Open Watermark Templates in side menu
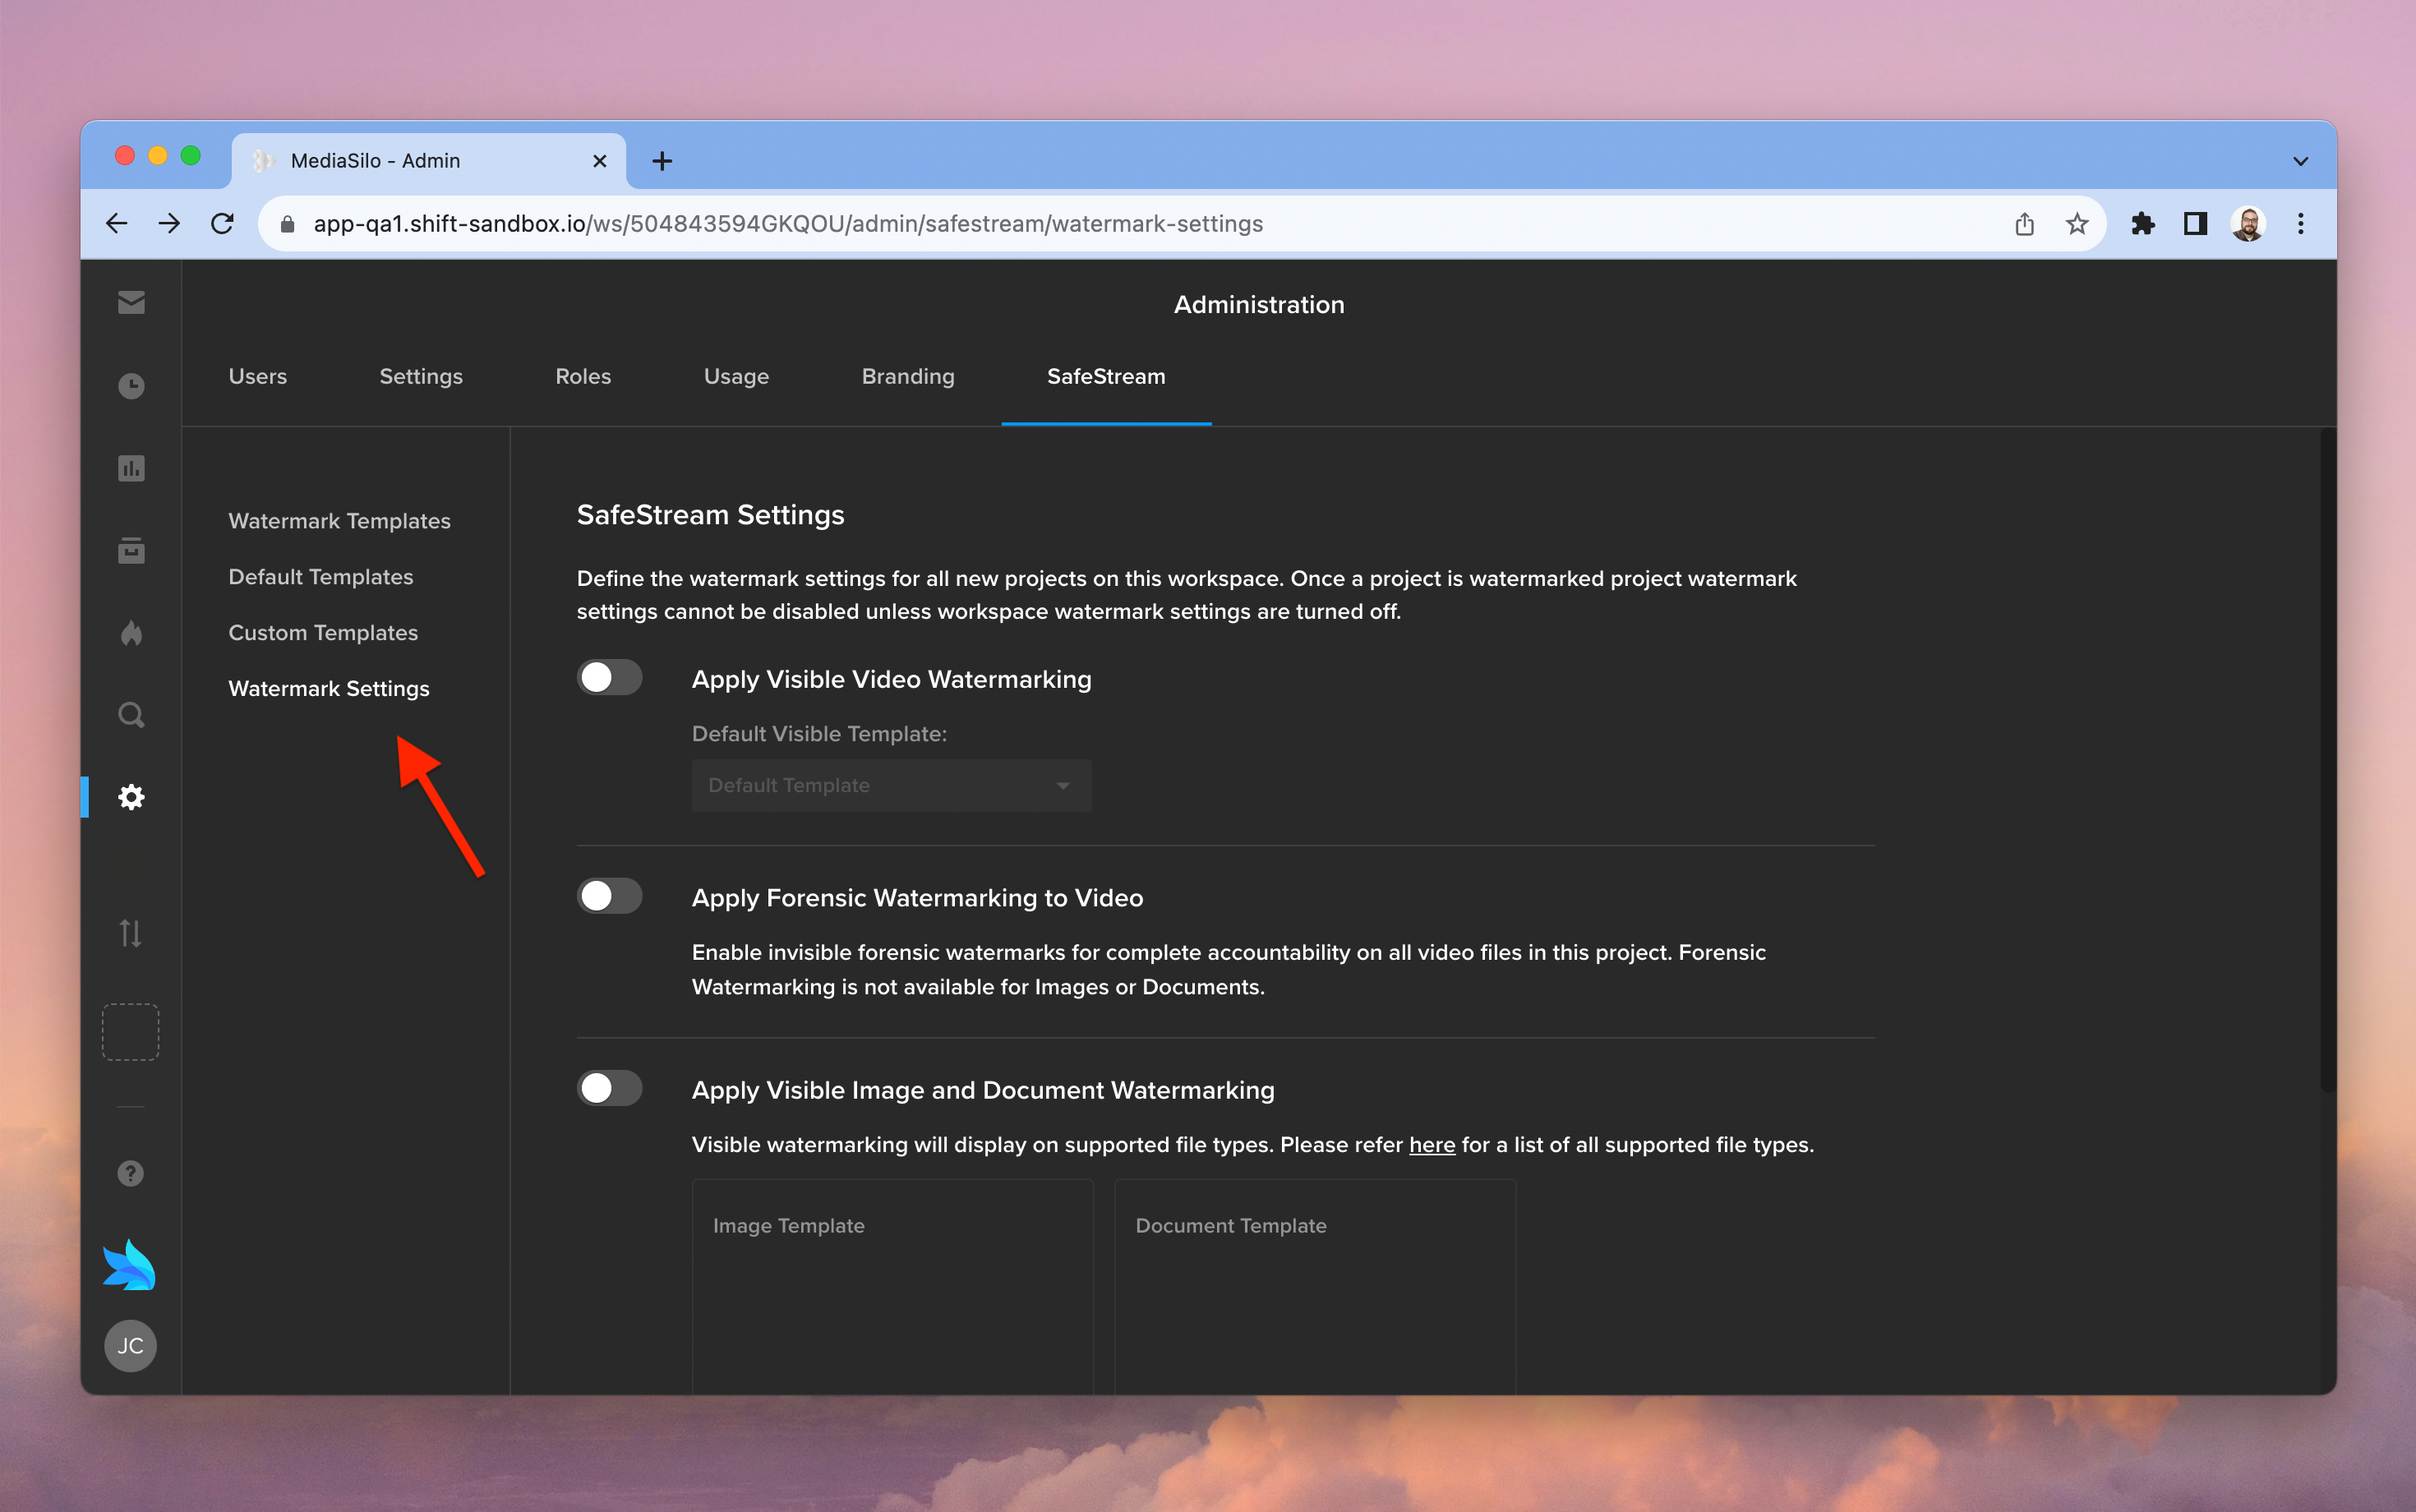Image resolution: width=2416 pixels, height=1512 pixels. [x=339, y=521]
